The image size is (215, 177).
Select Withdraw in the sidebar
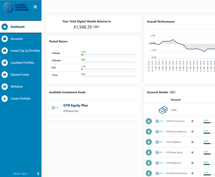[x=21, y=86]
